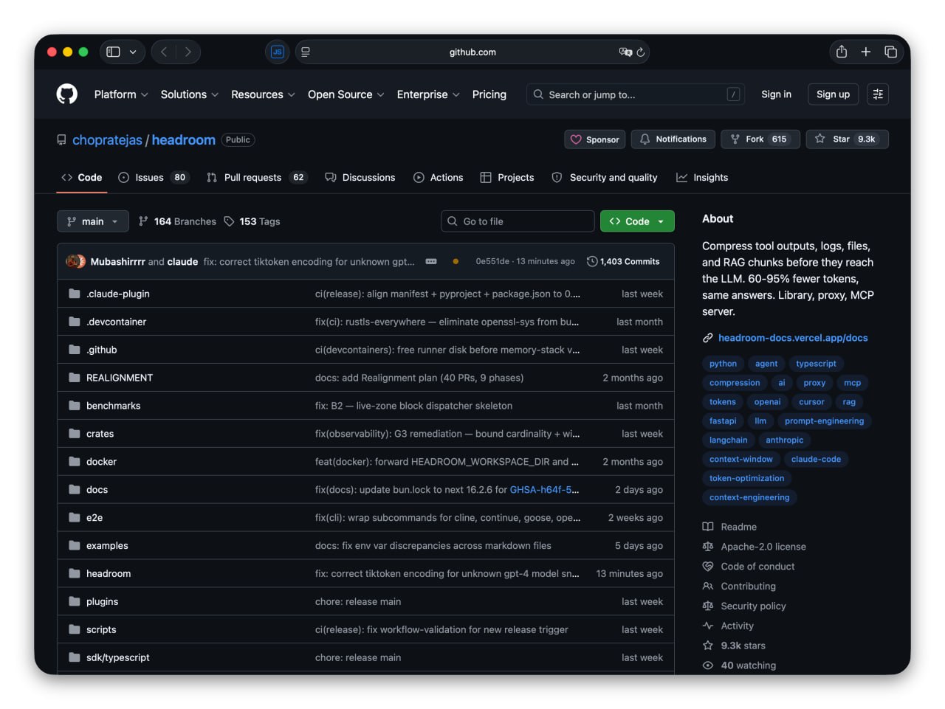Viewport: 945px width, 709px height.
Task: Open headroom-docs.vercel.app/docs link
Action: point(793,337)
